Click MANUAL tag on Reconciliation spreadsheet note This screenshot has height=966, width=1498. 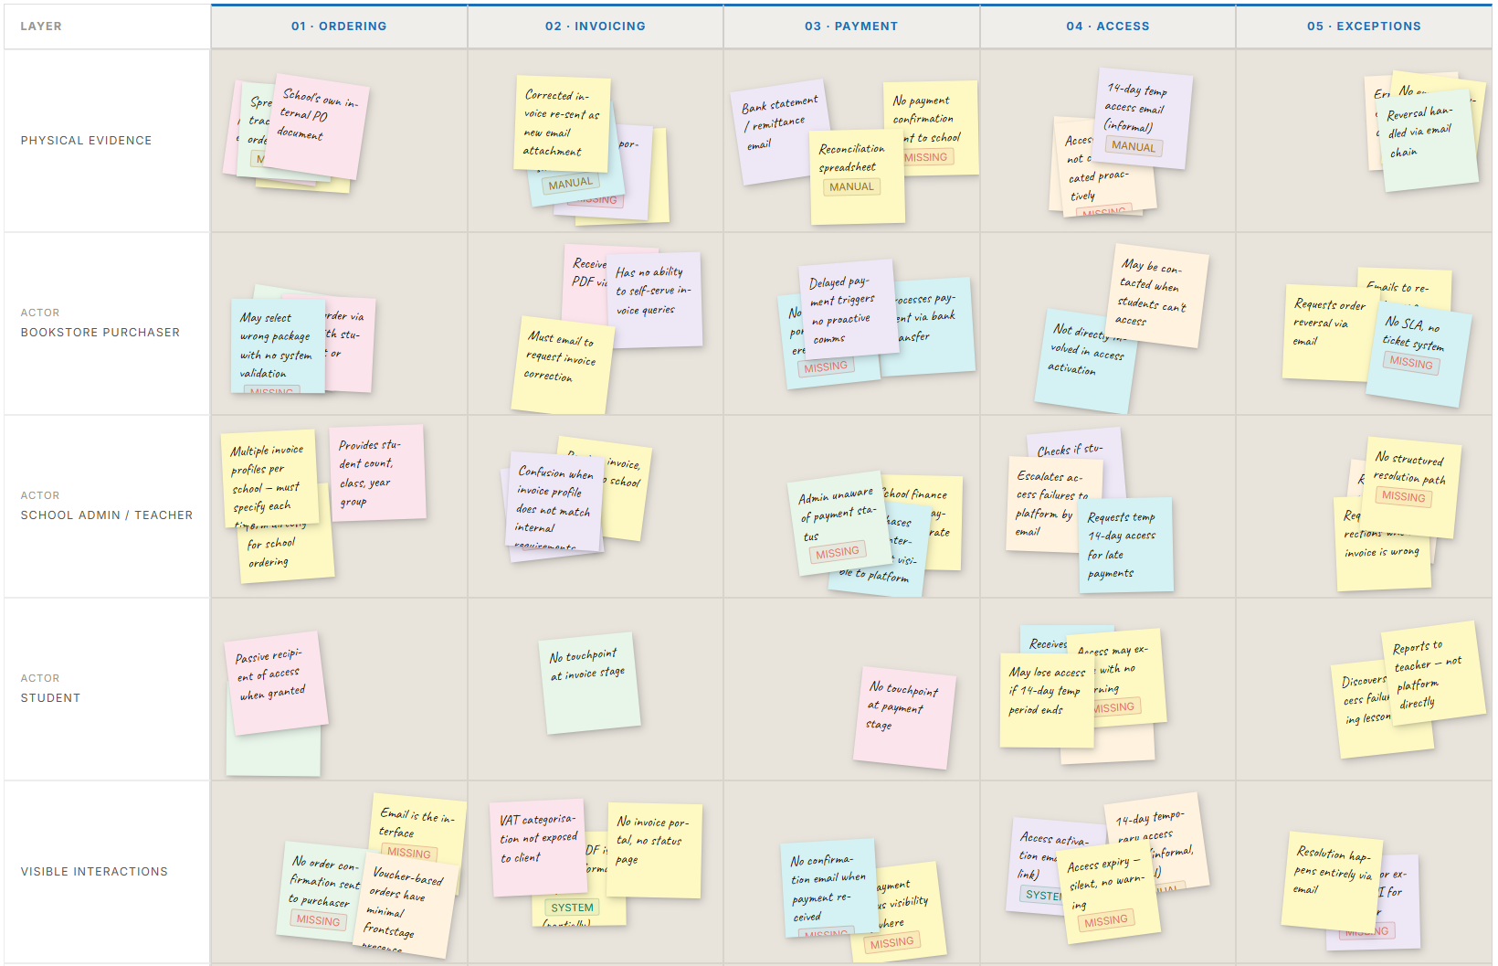click(851, 186)
